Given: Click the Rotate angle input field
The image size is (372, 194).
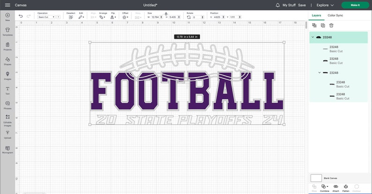Looking at the screenshot, I should coord(197,17).
